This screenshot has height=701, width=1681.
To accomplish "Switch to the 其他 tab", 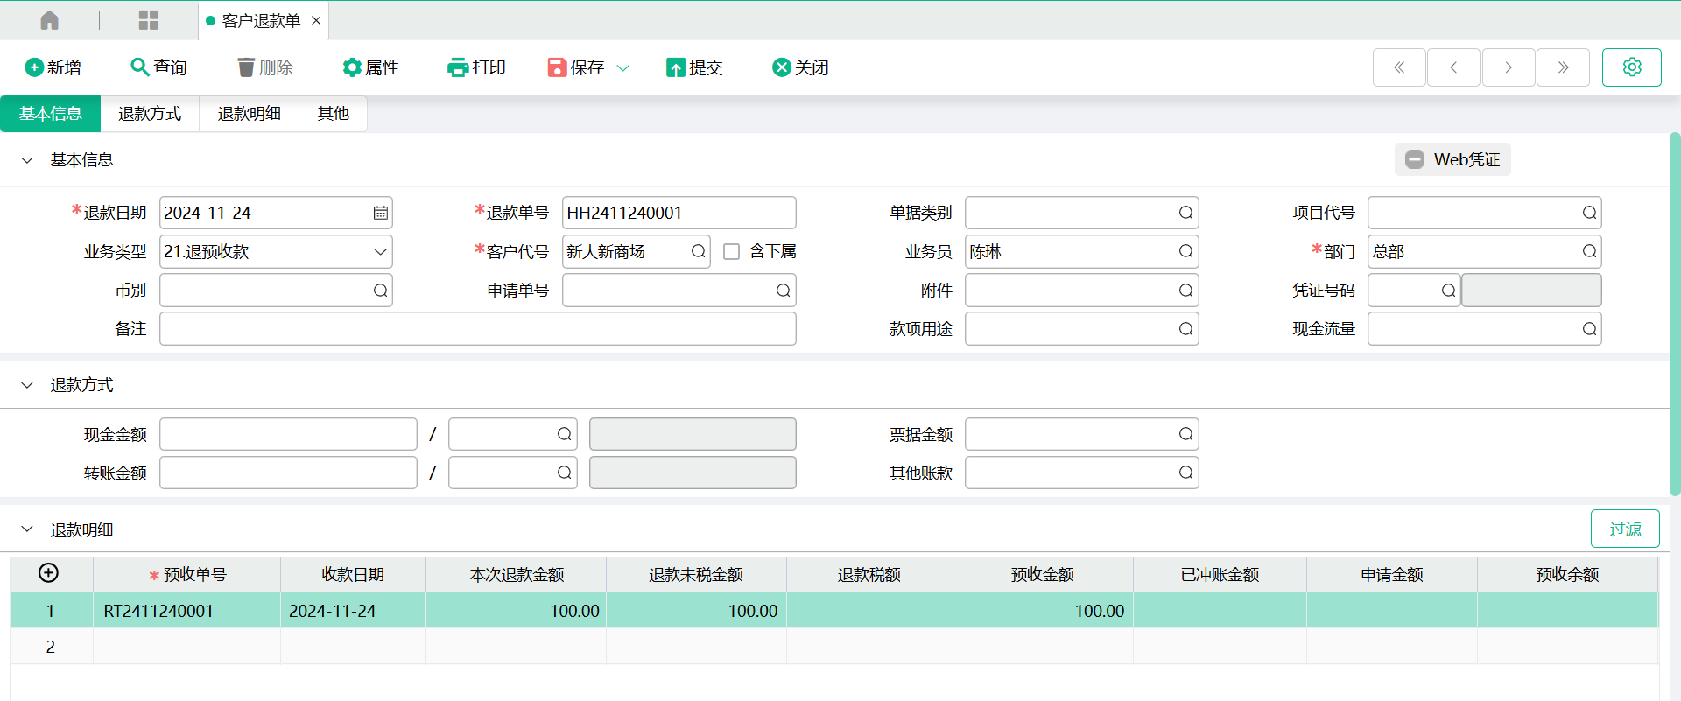I will click(x=333, y=114).
